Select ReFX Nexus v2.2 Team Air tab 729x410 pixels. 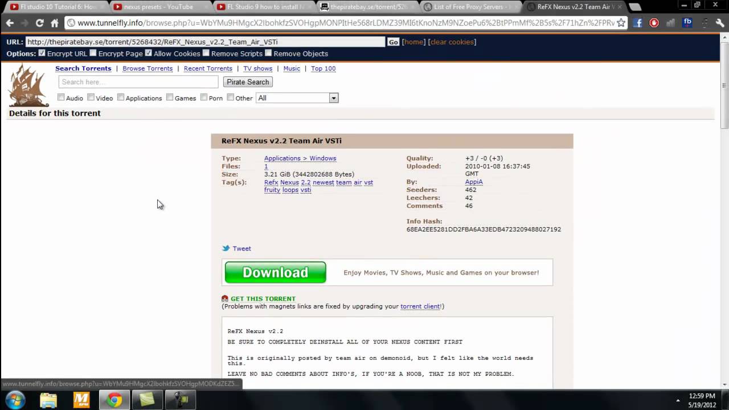tap(574, 7)
